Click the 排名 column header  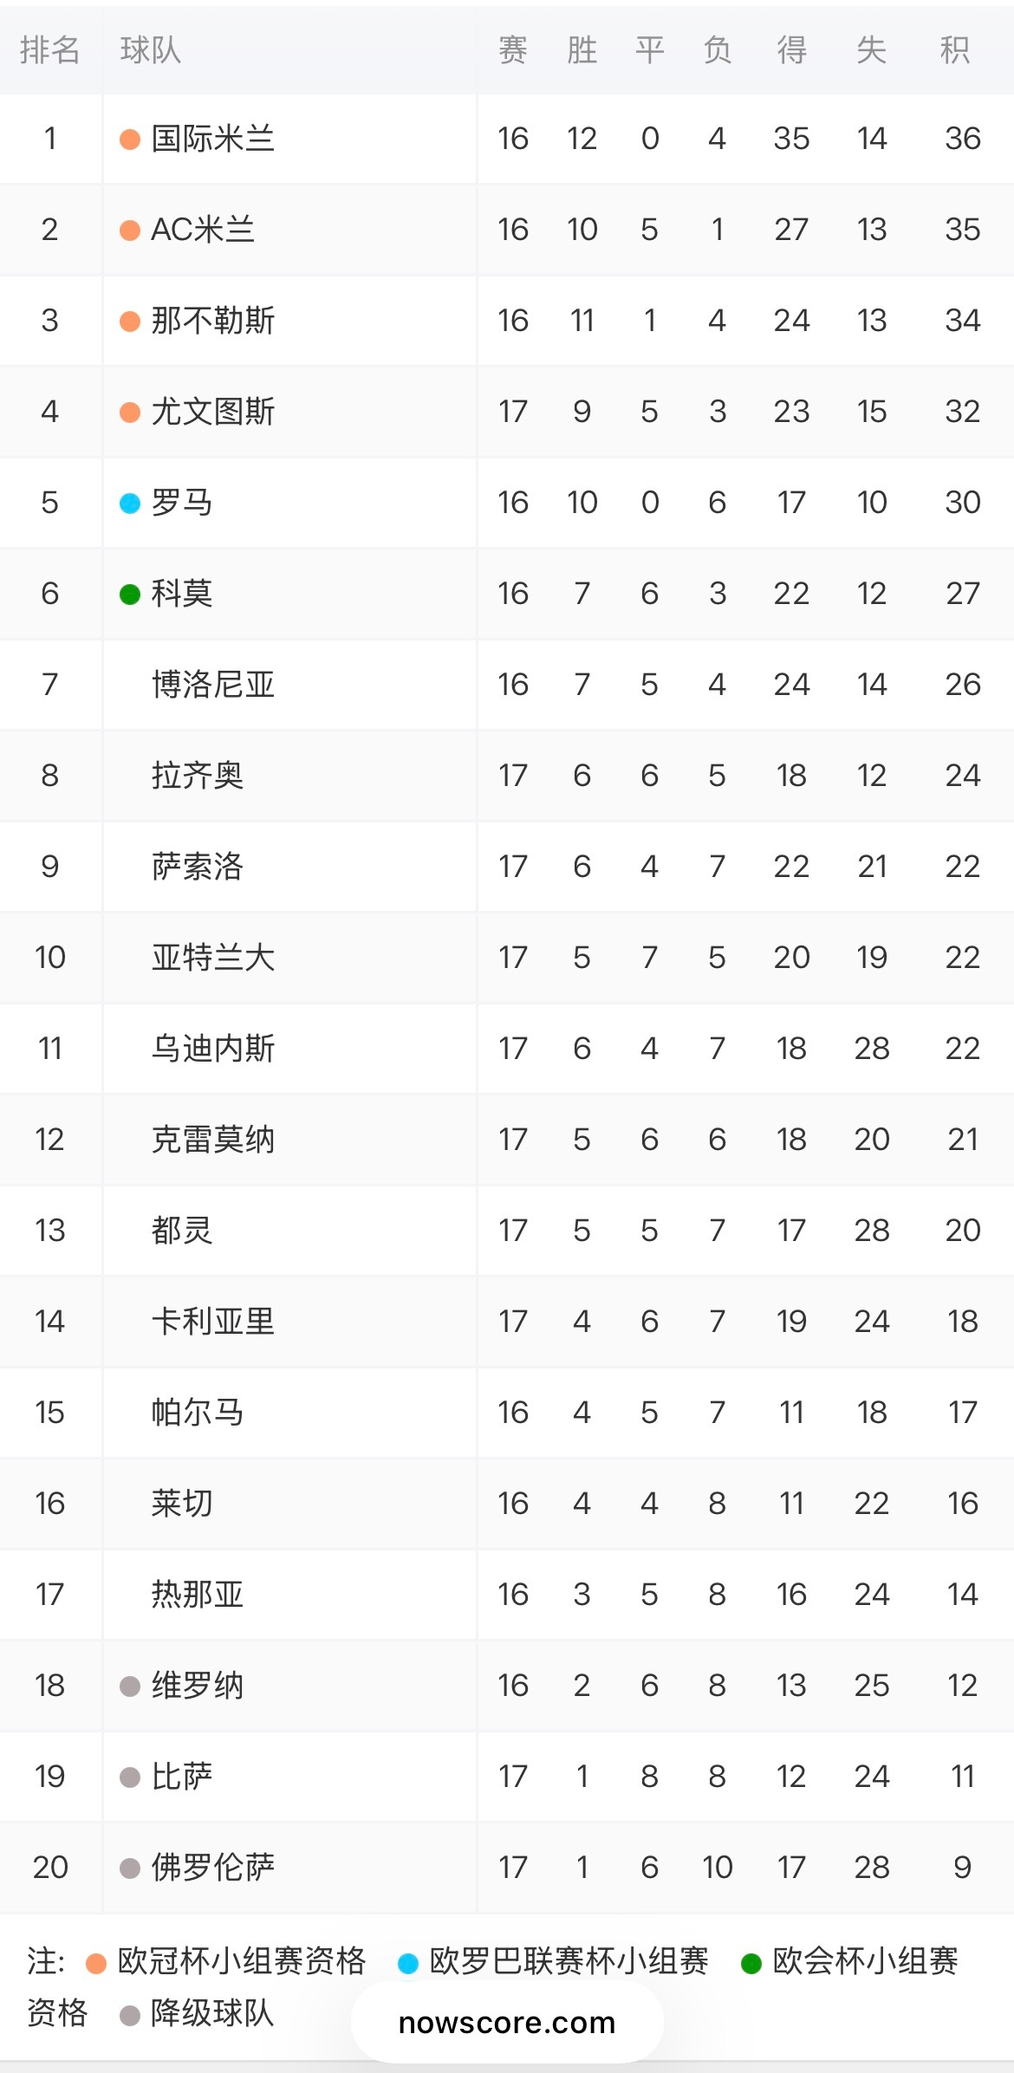pyautogui.click(x=49, y=50)
